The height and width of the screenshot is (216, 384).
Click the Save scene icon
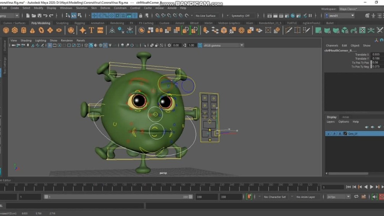39,16
